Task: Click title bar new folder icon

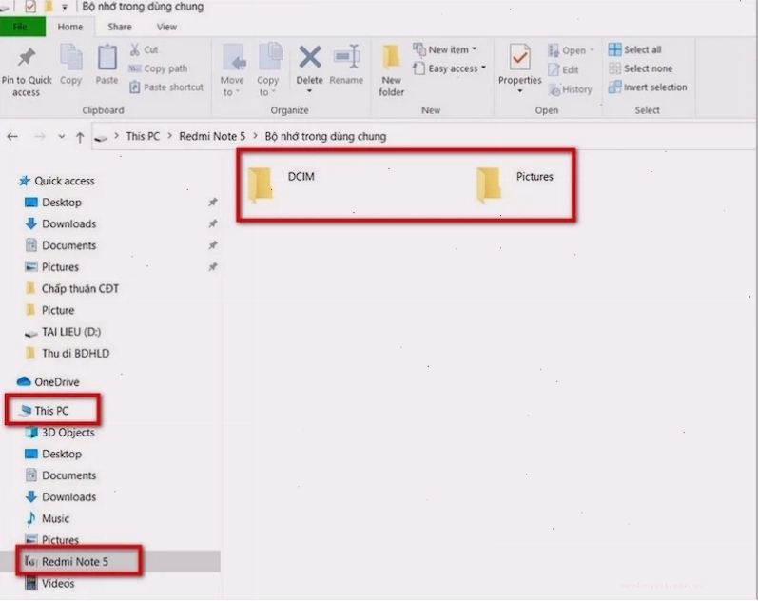Action: pos(49,7)
